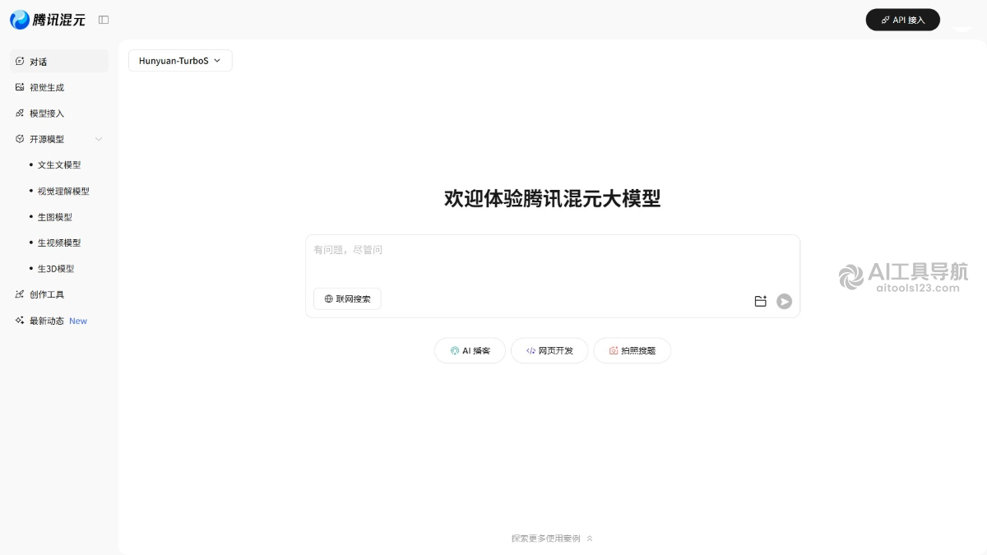The width and height of the screenshot is (987, 555).
Task: Click the 开源模型 cube icon
Action: tap(20, 139)
